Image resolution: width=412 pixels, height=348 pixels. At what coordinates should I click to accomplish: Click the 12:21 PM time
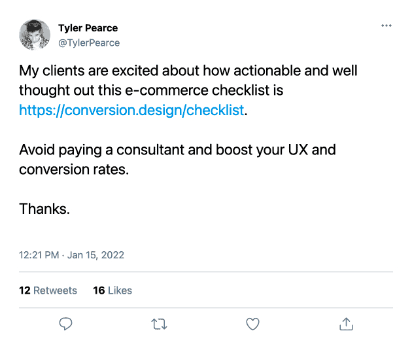click(39, 254)
